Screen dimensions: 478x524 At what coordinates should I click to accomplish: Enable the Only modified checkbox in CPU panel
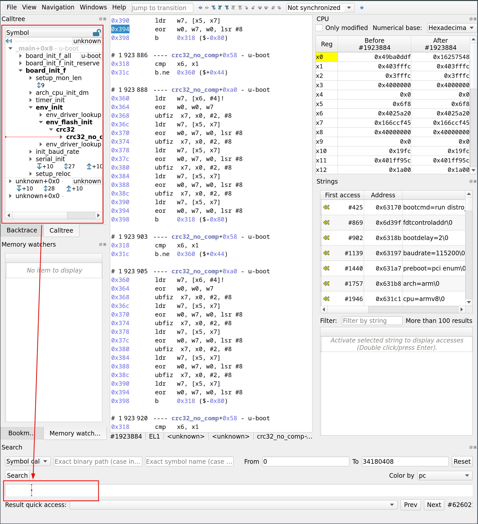tap(319, 28)
